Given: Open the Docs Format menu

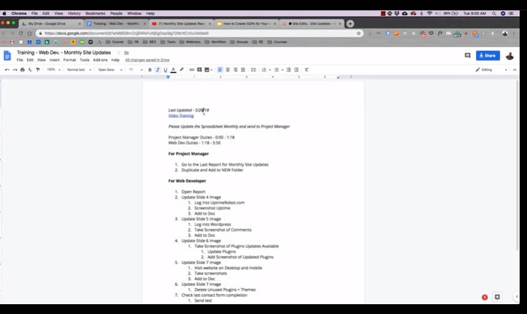Looking at the screenshot, I should tap(70, 60).
